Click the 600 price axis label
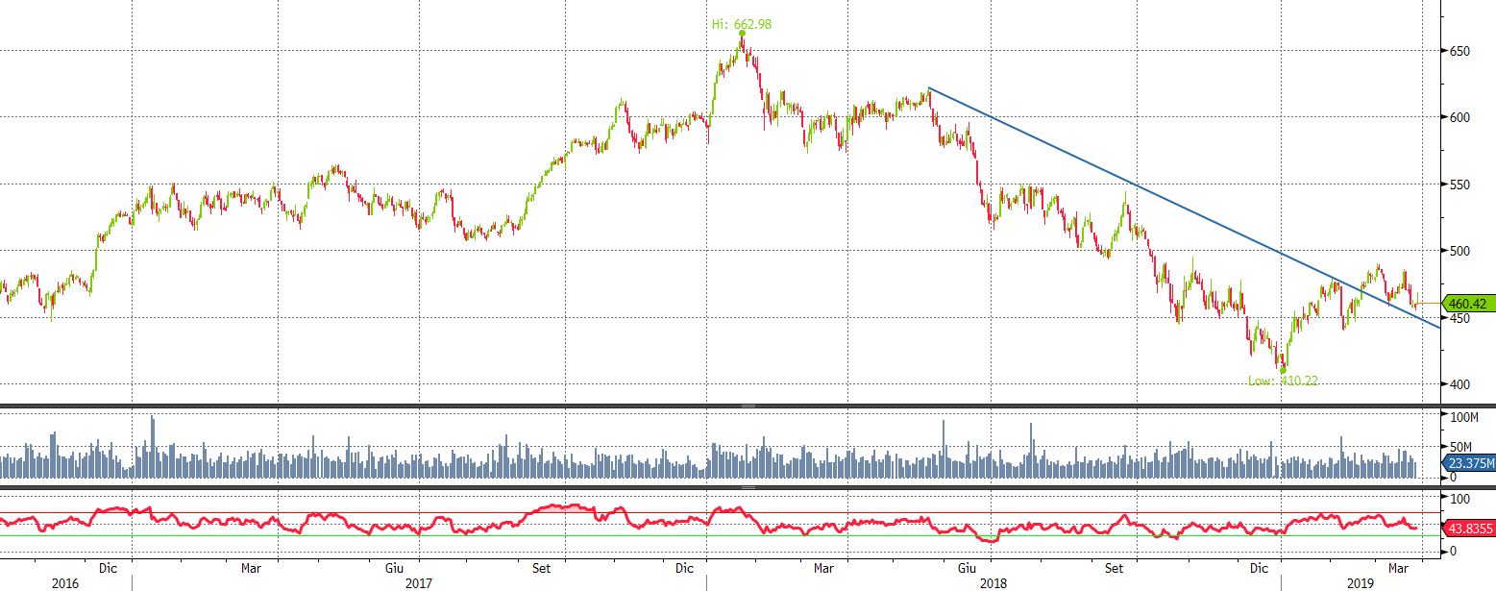1496x591 pixels. (1460, 117)
